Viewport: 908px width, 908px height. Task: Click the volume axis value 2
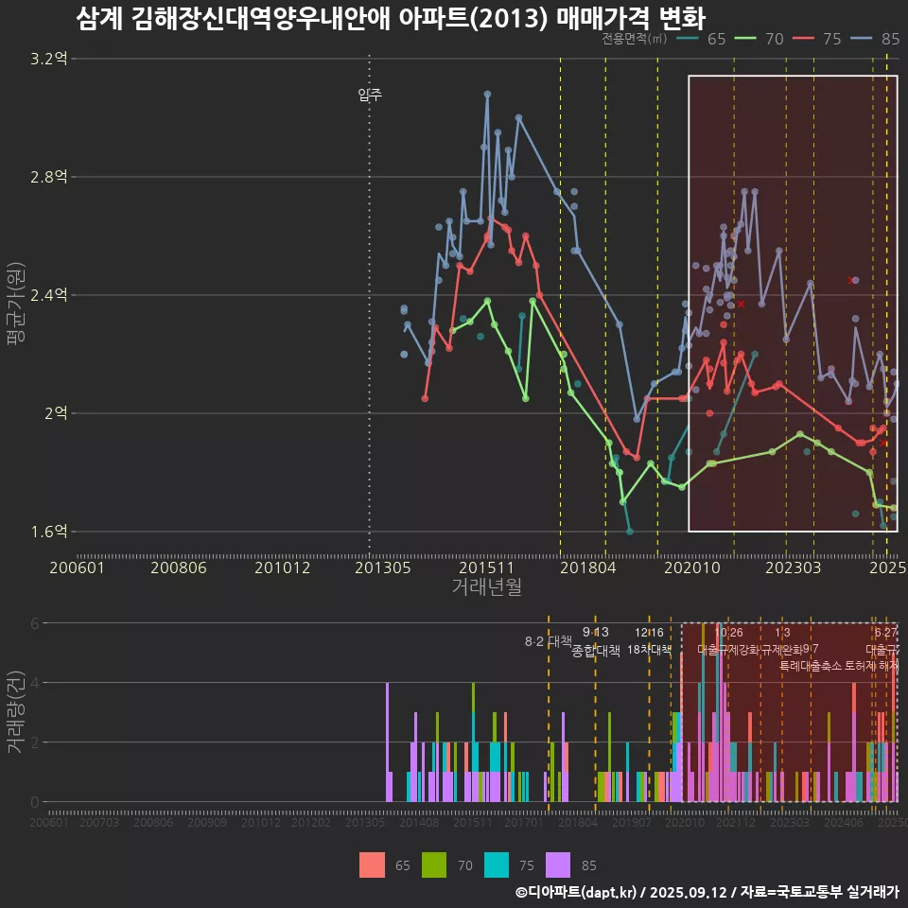(35, 742)
